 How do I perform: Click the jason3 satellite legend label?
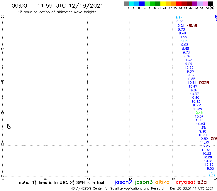(x=144, y=182)
